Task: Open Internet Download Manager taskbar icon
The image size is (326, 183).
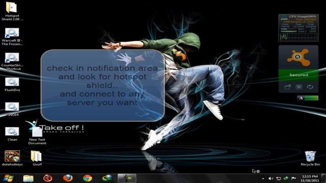Action: pyautogui.click(x=107, y=178)
